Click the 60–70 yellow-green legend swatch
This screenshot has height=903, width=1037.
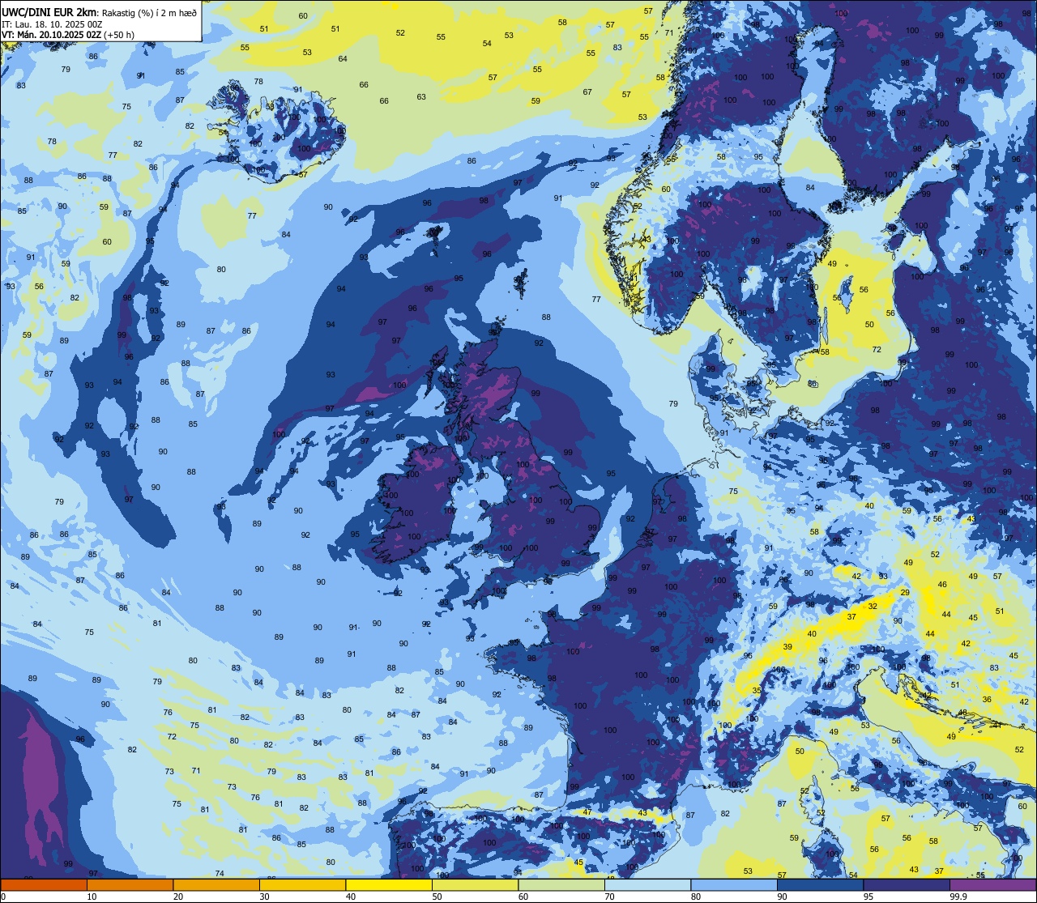561,885
